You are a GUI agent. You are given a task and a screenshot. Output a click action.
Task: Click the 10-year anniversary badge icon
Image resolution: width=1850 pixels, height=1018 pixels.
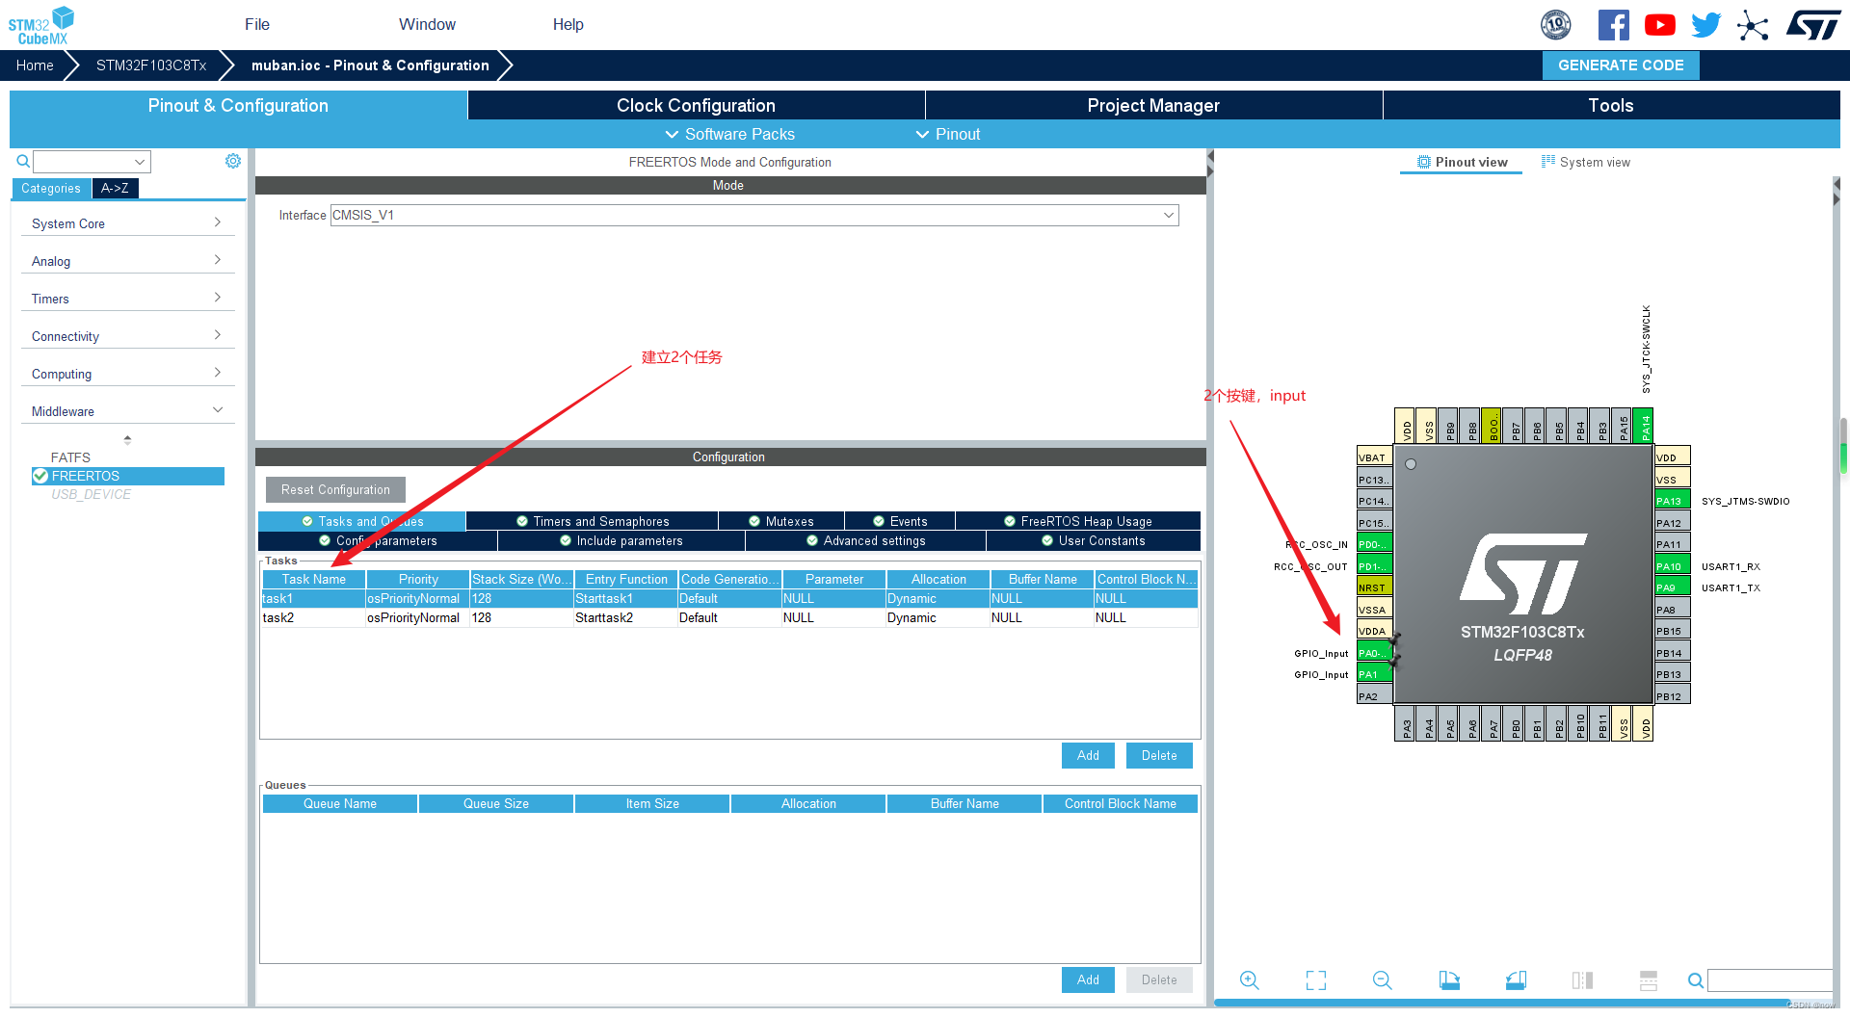pyautogui.click(x=1555, y=25)
